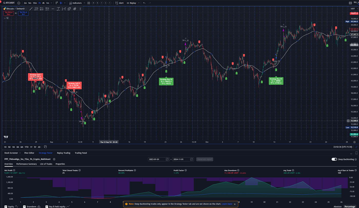
Task: Maximize the bottom panel
Action: 356,153
